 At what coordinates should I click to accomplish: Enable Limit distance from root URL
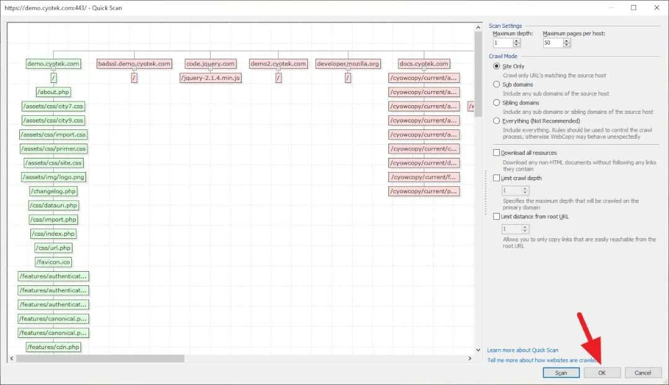[496, 217]
